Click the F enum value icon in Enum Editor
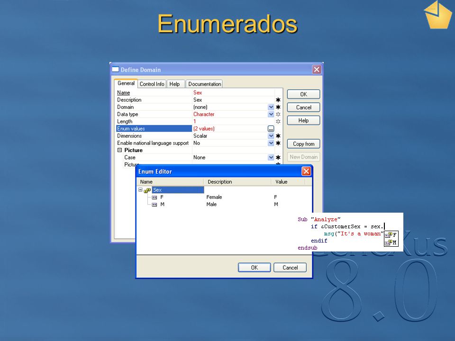Screen dimensions: 455x341 pos(155,197)
